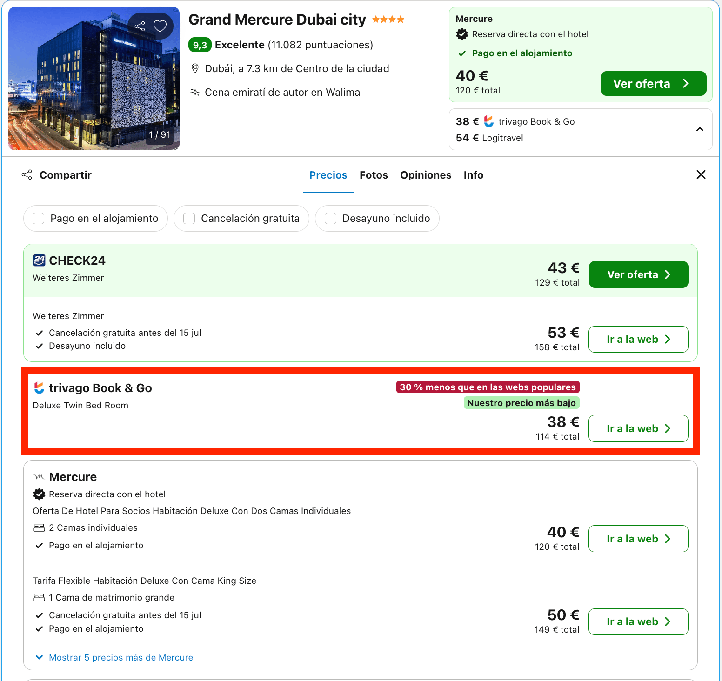Click the 9,3 rating badge
Viewport: 722px width, 681px height.
coord(200,45)
